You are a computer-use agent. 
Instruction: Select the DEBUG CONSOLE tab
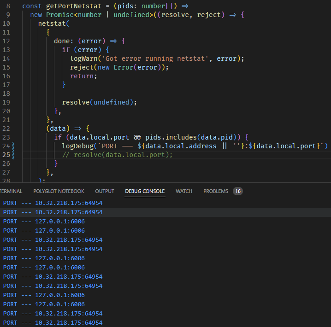point(145,191)
